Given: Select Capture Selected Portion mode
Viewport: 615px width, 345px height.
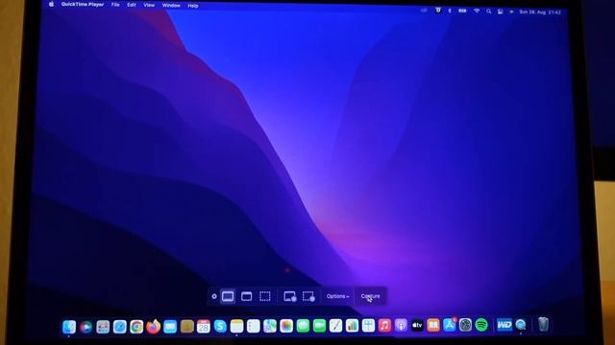Looking at the screenshot, I should [x=265, y=296].
